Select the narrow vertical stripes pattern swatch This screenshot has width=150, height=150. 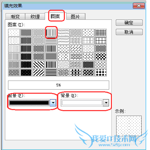pyautogui.click(x=51, y=49)
